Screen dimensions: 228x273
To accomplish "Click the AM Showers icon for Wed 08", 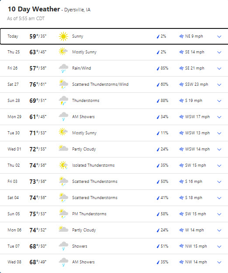I will tap(63, 262).
